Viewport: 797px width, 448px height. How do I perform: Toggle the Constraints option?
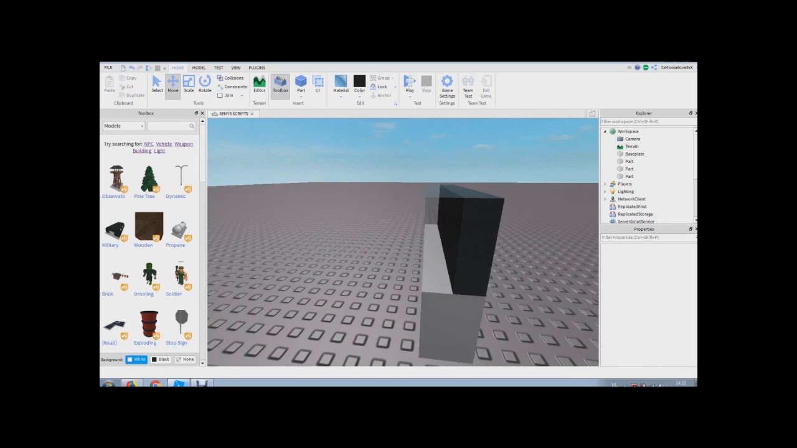pos(232,86)
